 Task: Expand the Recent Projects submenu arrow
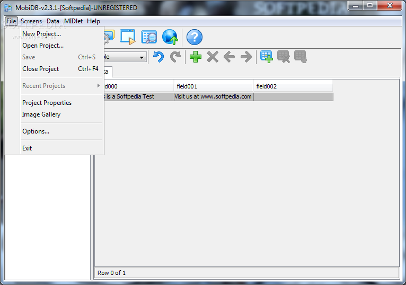(99, 85)
